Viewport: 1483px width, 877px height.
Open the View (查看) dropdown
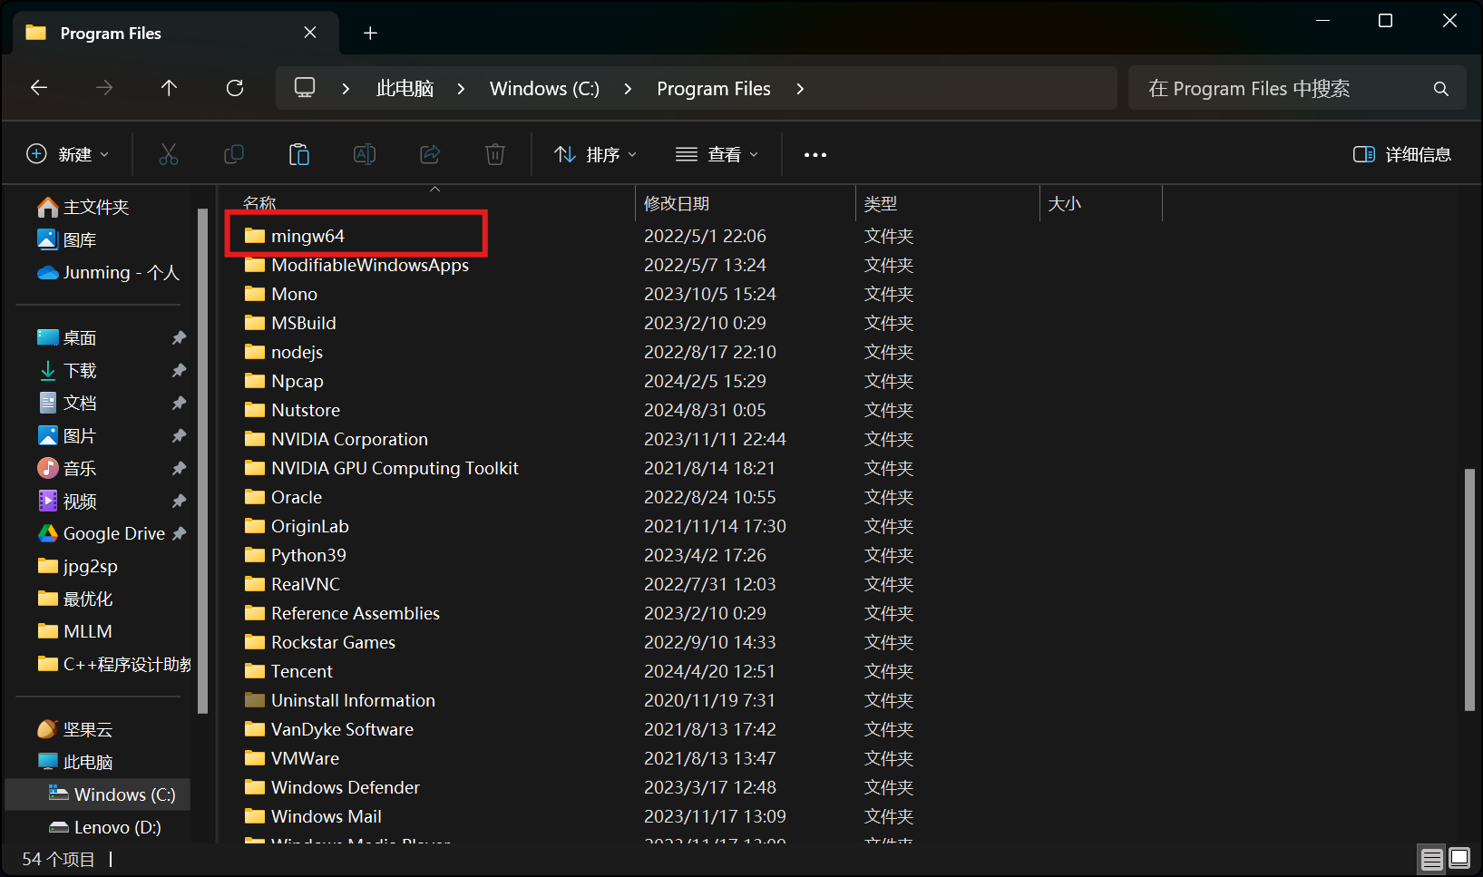point(717,154)
